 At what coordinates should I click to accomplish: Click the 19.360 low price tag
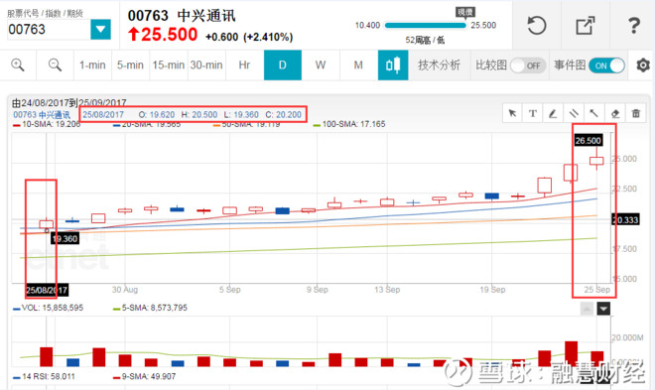[65, 239]
